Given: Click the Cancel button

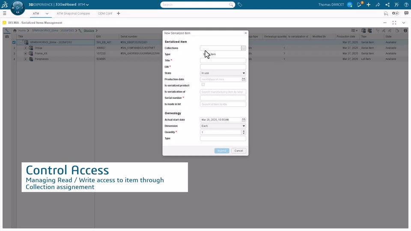Looking at the screenshot, I should [238, 151].
